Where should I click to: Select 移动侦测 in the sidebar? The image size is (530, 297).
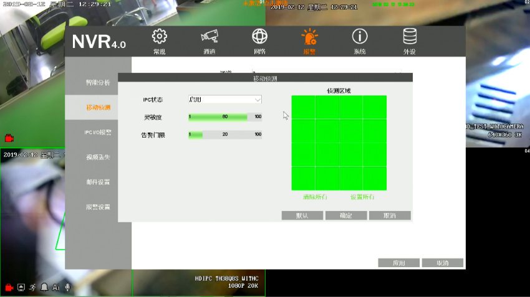point(98,107)
